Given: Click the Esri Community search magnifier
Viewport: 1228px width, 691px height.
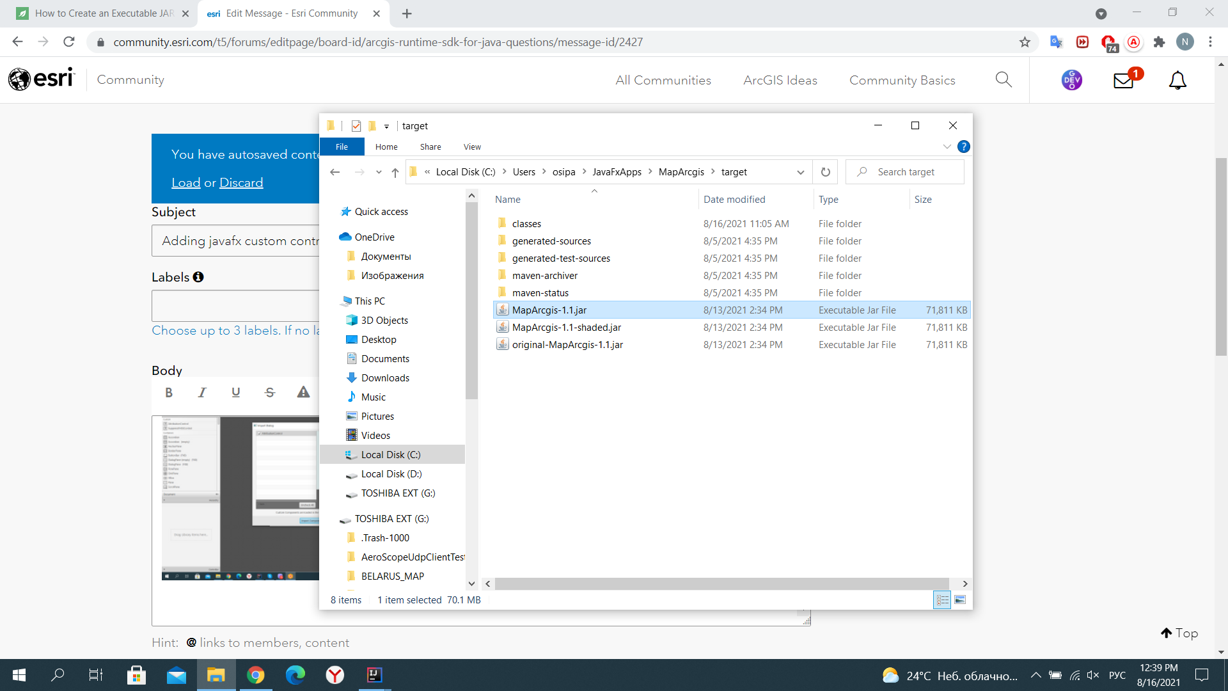Looking at the screenshot, I should click(1004, 80).
